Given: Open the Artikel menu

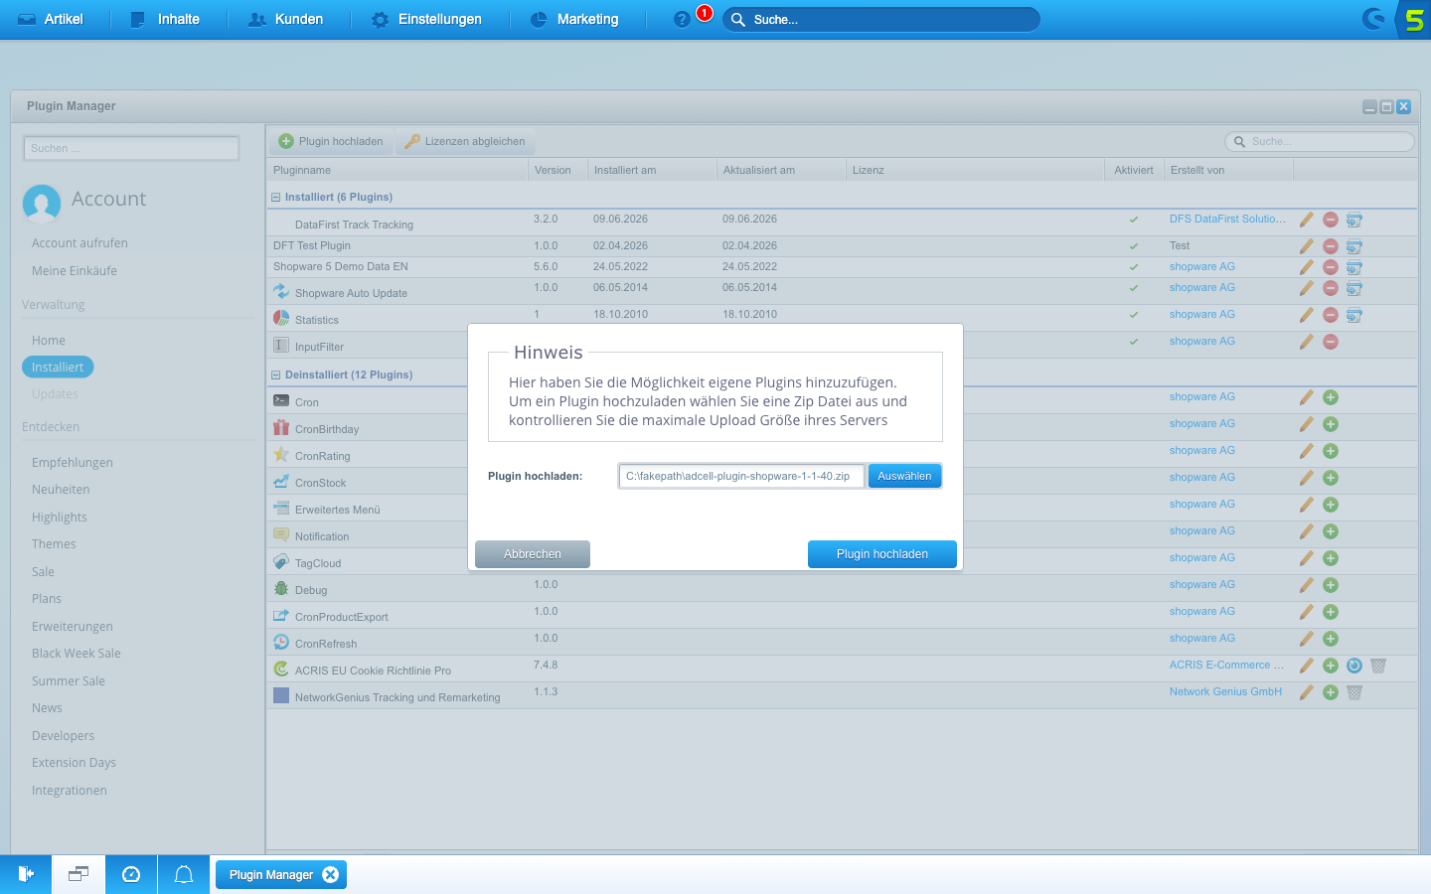Looking at the screenshot, I should pyautogui.click(x=51, y=19).
